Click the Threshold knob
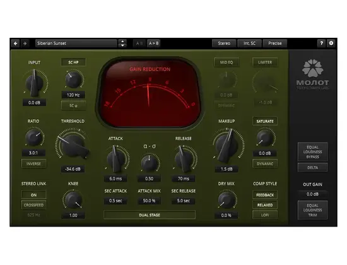347x265 pixels. 73,144
